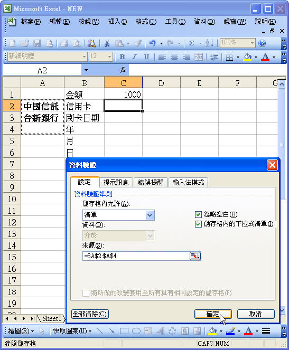
Task: Open the Undo history dropdown arrow
Action: [x=161, y=43]
